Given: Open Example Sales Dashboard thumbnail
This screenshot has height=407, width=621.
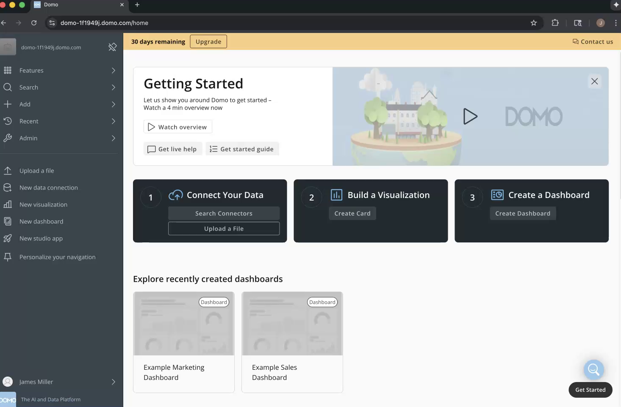Looking at the screenshot, I should click(292, 324).
